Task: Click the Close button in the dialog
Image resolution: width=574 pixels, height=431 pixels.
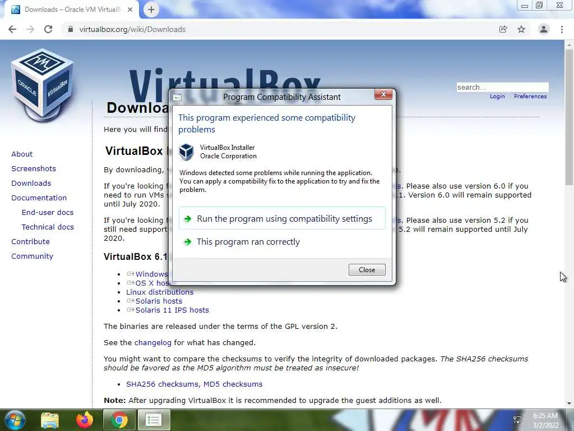Action: [x=367, y=270]
